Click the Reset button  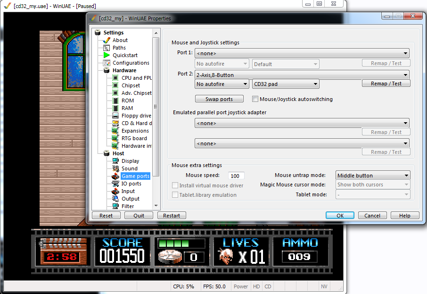(x=106, y=216)
